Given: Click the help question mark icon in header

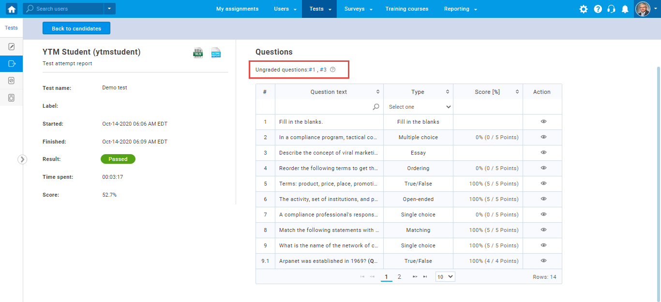Looking at the screenshot, I should click(598, 9).
